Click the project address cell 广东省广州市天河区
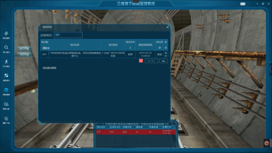The height and width of the screenshot is (153, 272). pyautogui.click(x=113, y=54)
